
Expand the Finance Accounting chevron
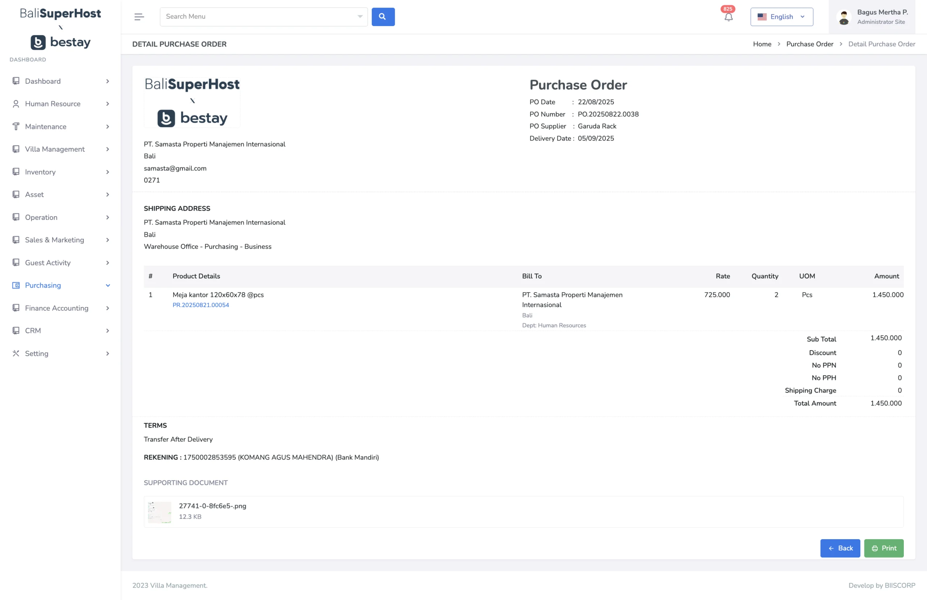[108, 308]
